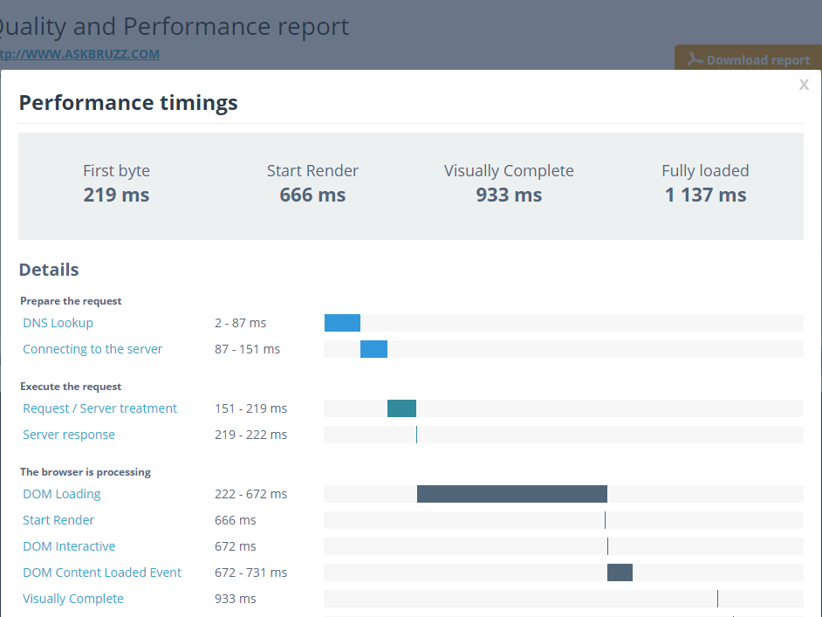Image resolution: width=822 pixels, height=617 pixels.
Task: Click the '87 - 151 ms' timing text
Action: 248,349
